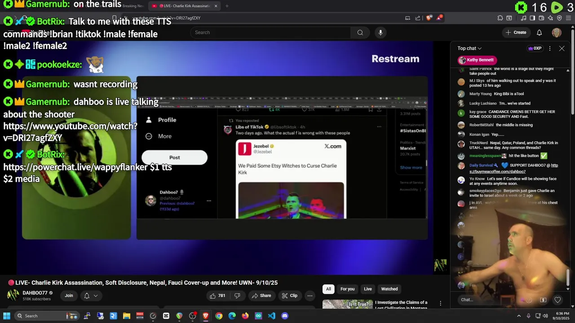
Task: Click Kathy Bennett pinned chat badge
Action: pos(477,60)
